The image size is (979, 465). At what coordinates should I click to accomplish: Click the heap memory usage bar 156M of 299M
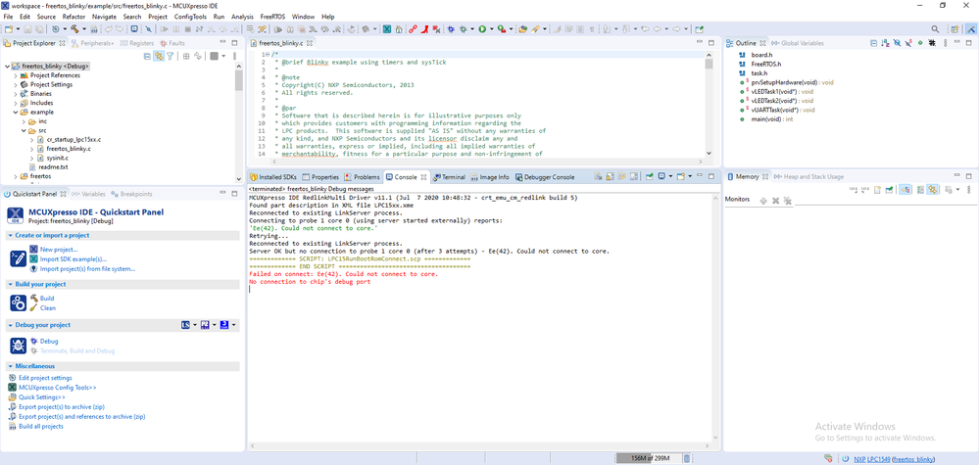pyautogui.click(x=648, y=459)
